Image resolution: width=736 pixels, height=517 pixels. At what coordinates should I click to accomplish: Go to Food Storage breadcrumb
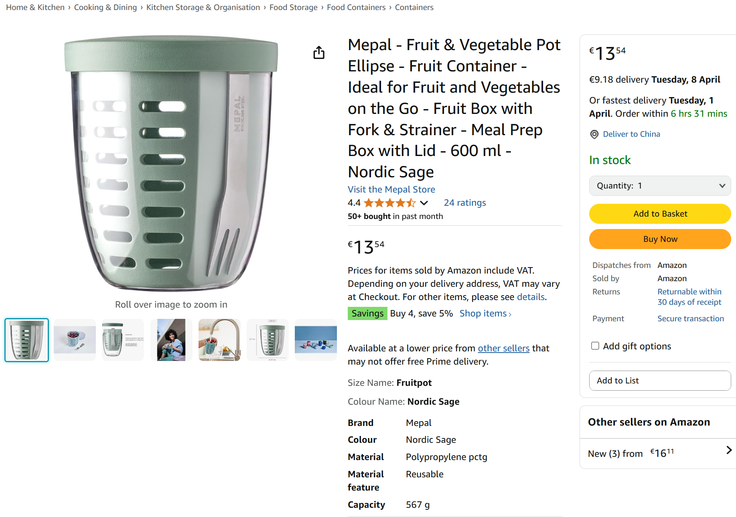[293, 7]
